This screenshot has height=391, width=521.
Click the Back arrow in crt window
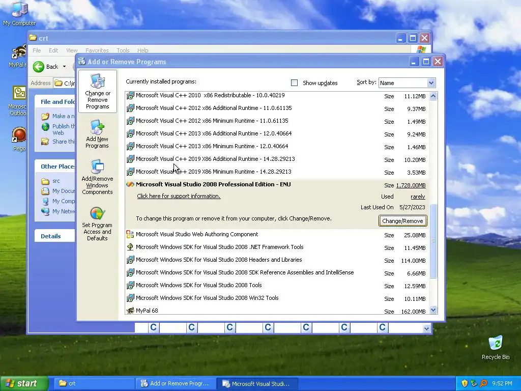[39, 67]
